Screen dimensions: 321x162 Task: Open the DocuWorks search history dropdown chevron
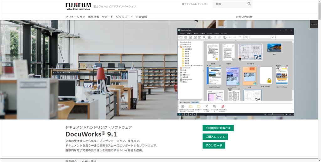click(x=272, y=37)
